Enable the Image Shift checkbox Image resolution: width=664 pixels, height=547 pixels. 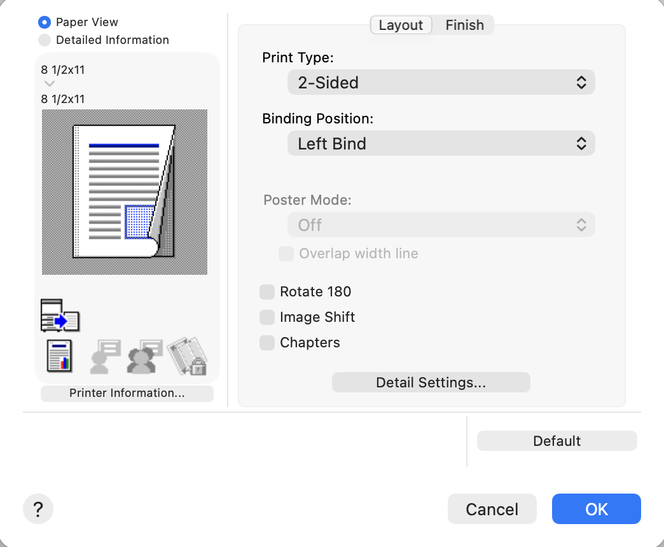point(267,317)
